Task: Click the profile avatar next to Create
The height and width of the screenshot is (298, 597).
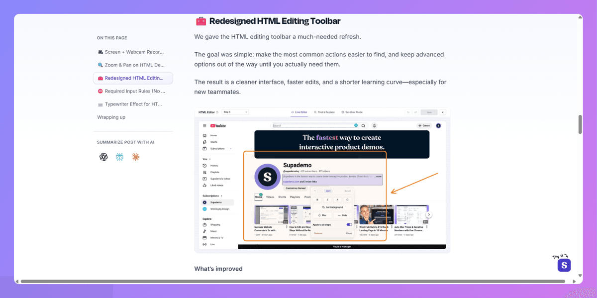Action: pyautogui.click(x=438, y=126)
